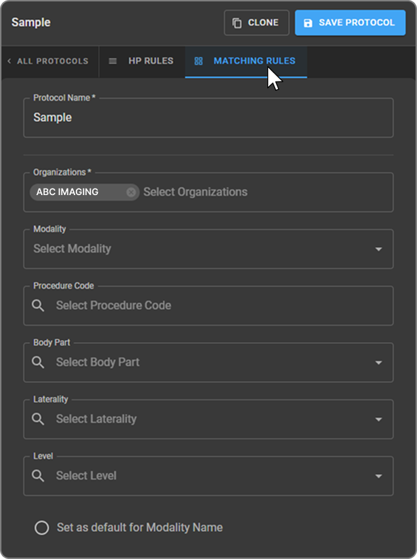Screen dimensions: 417x559
Task: Clone the Sample protocol
Action: [x=256, y=23]
